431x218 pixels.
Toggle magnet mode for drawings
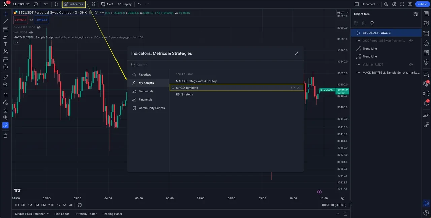point(5,95)
